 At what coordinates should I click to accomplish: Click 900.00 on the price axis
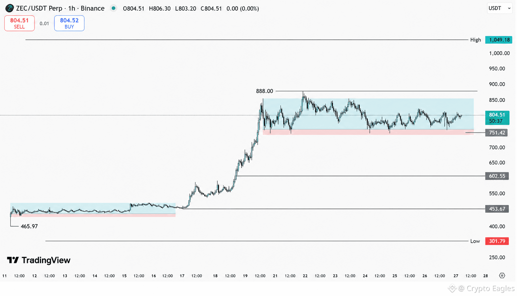497,84
